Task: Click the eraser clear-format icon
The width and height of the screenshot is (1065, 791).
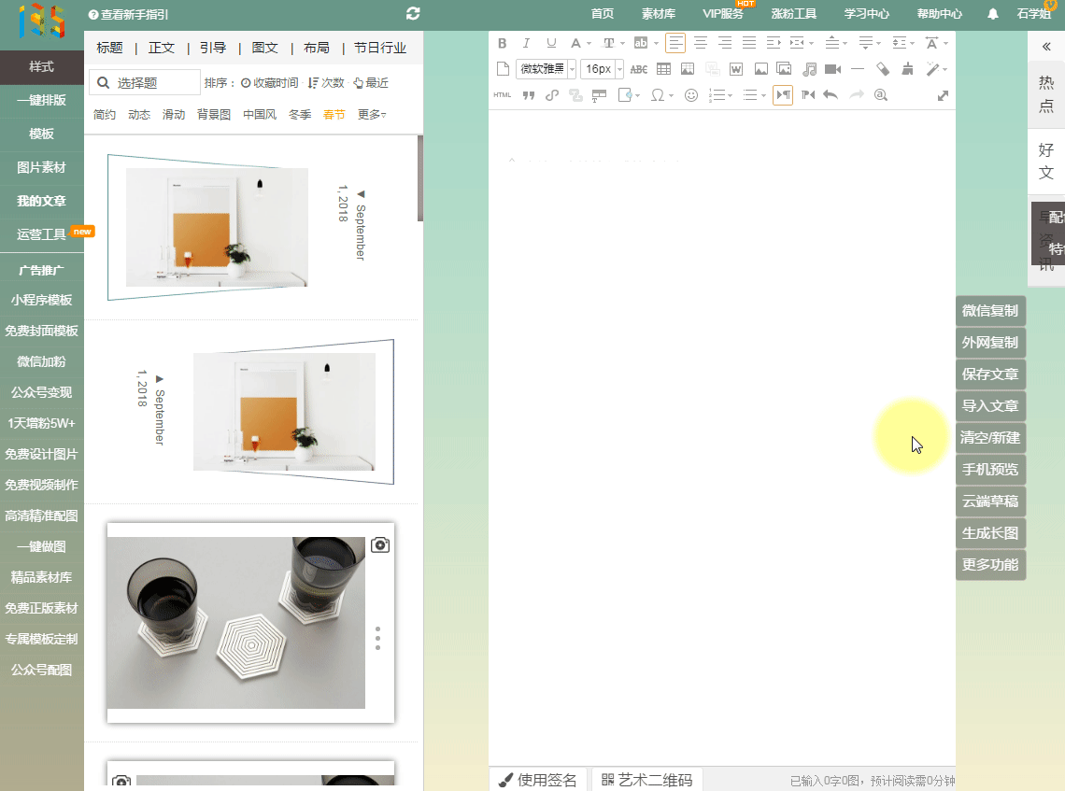Action: [x=883, y=69]
